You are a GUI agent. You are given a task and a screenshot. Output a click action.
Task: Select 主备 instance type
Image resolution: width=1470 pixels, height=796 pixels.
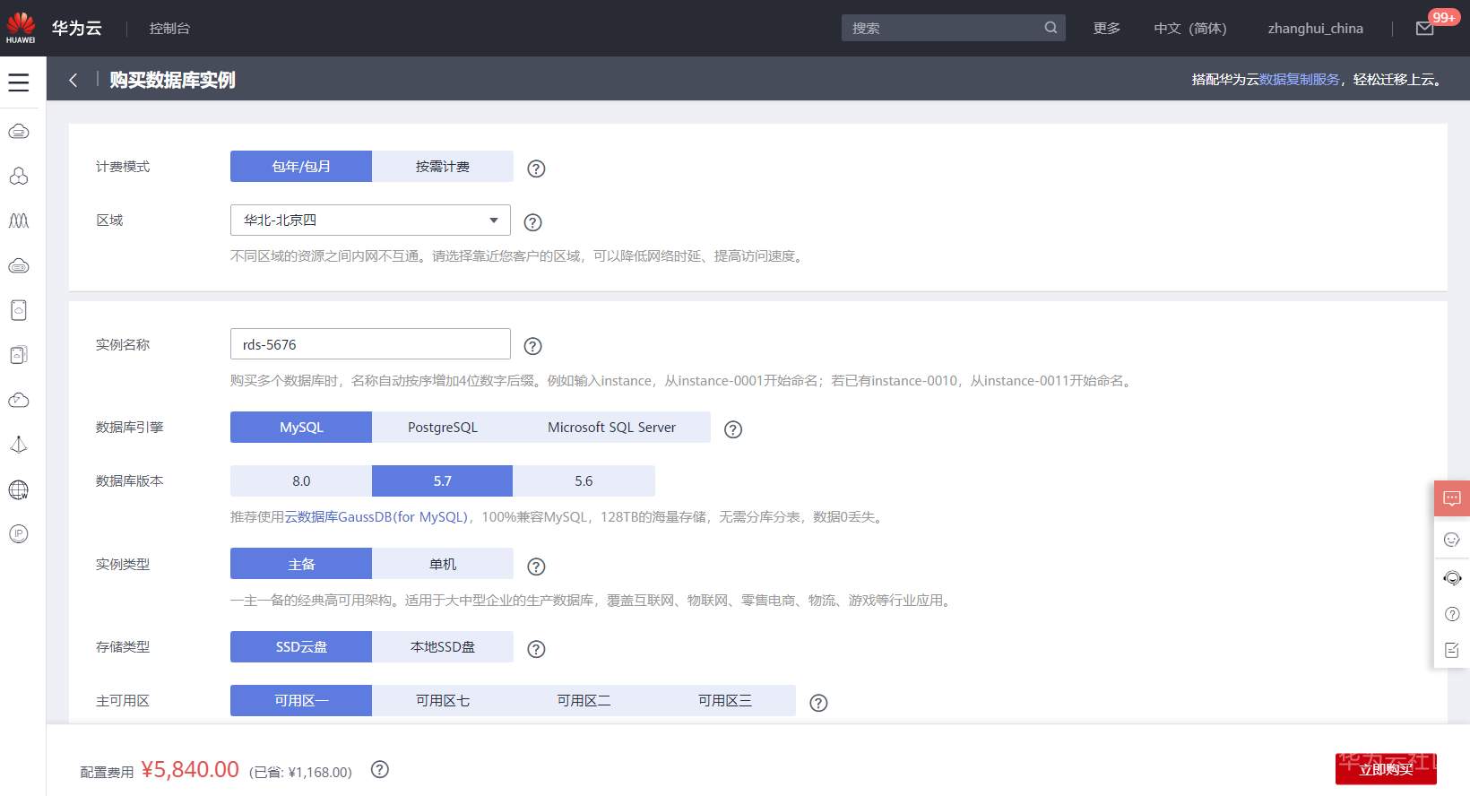(x=301, y=565)
